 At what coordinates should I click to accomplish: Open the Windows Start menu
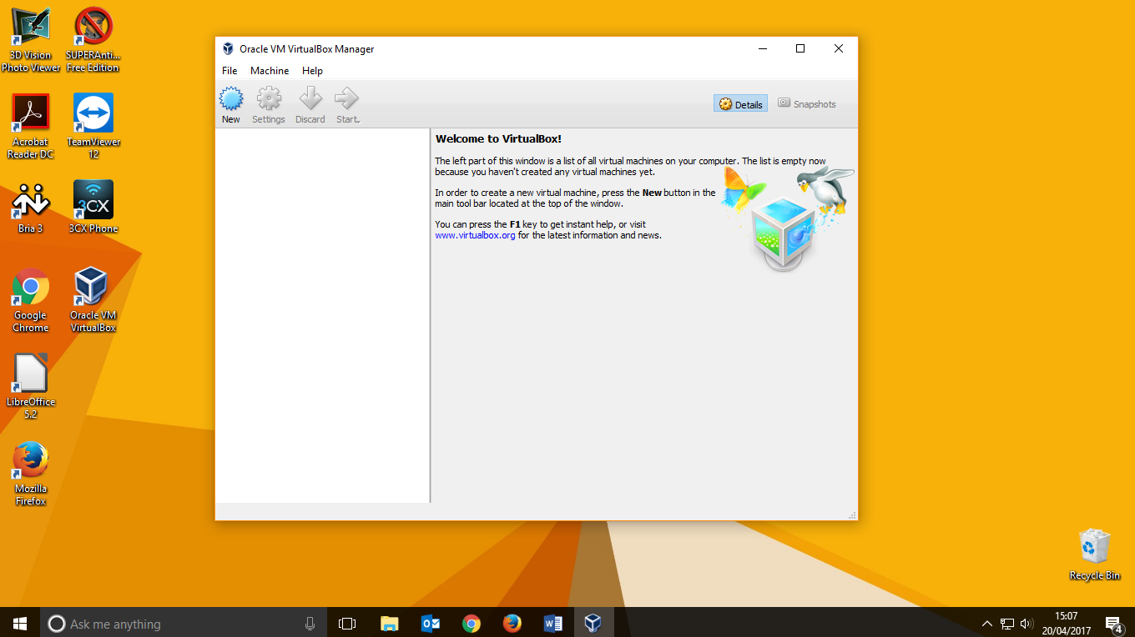click(20, 624)
